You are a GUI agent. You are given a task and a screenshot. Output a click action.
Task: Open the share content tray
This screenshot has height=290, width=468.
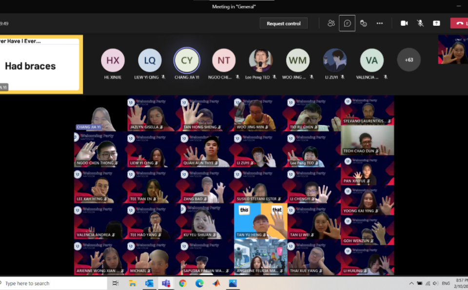click(x=436, y=23)
